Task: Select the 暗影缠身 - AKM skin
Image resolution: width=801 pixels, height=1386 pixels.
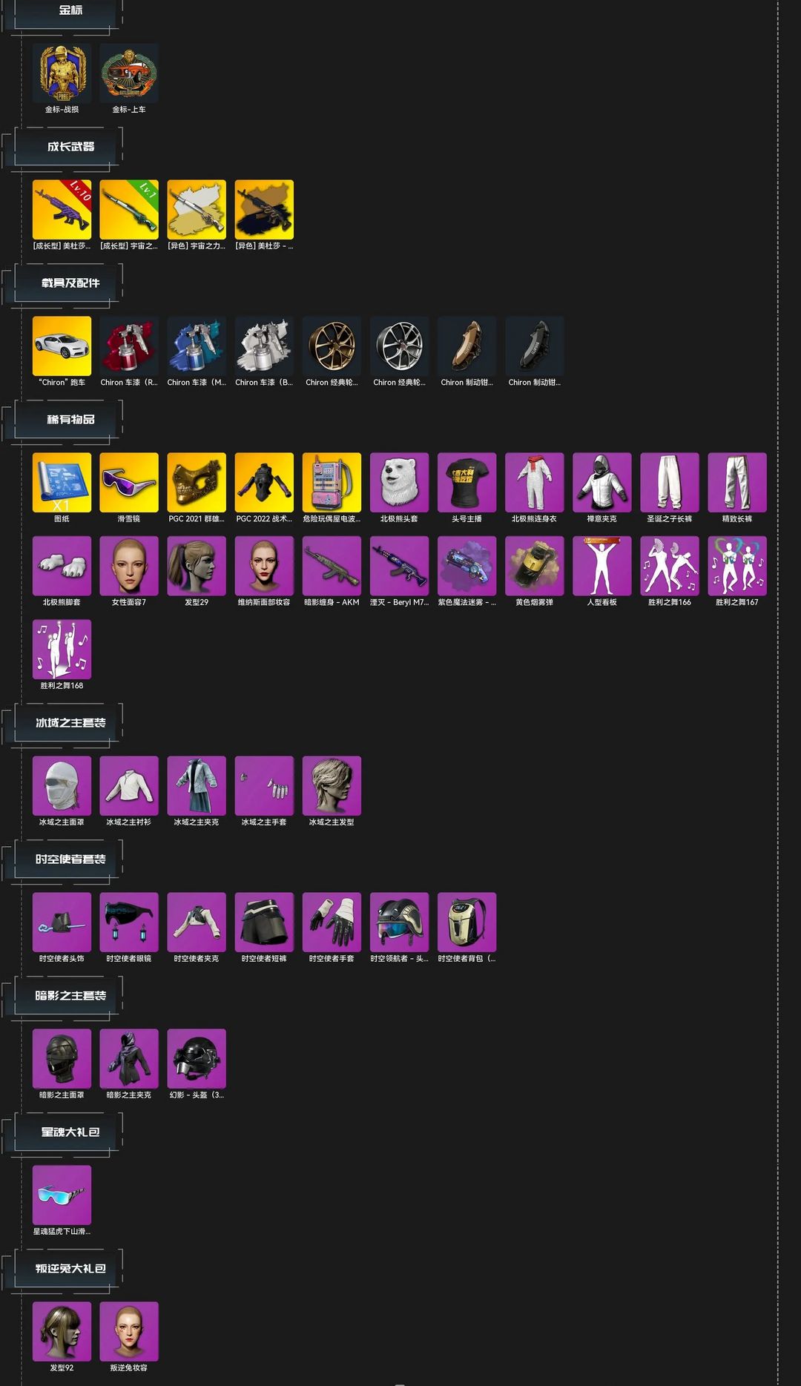Action: point(332,566)
